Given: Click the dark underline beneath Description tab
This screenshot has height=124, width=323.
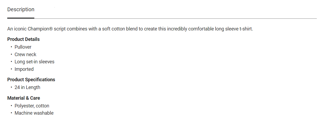Looking at the screenshot, I should coord(21,18).
